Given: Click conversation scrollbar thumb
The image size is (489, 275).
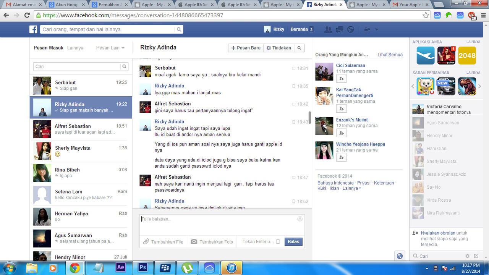Looking at the screenshot, I should 310,118.
